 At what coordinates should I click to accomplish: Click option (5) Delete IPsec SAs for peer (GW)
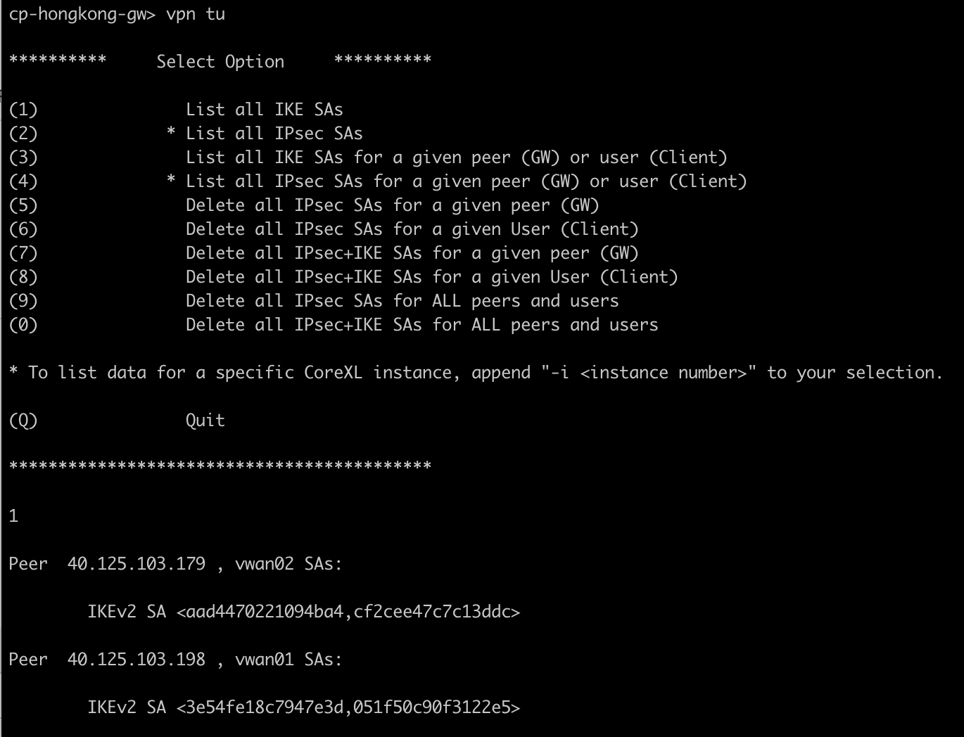(x=304, y=205)
